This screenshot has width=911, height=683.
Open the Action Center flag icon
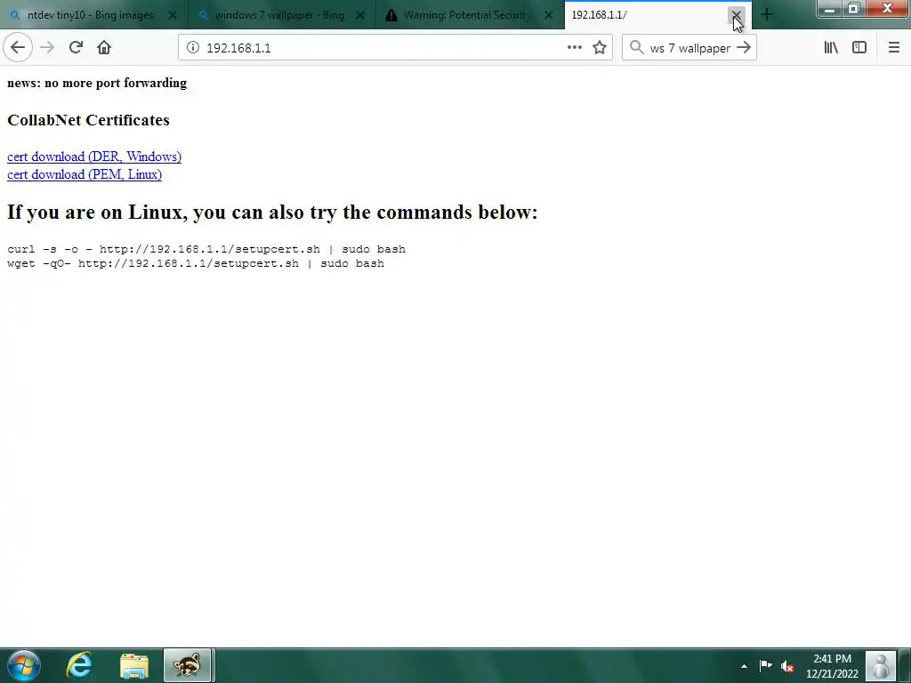pos(766,666)
